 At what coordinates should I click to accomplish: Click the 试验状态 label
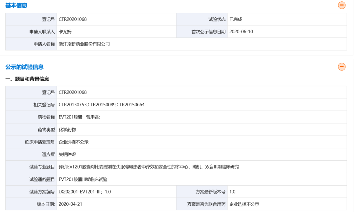point(217,19)
